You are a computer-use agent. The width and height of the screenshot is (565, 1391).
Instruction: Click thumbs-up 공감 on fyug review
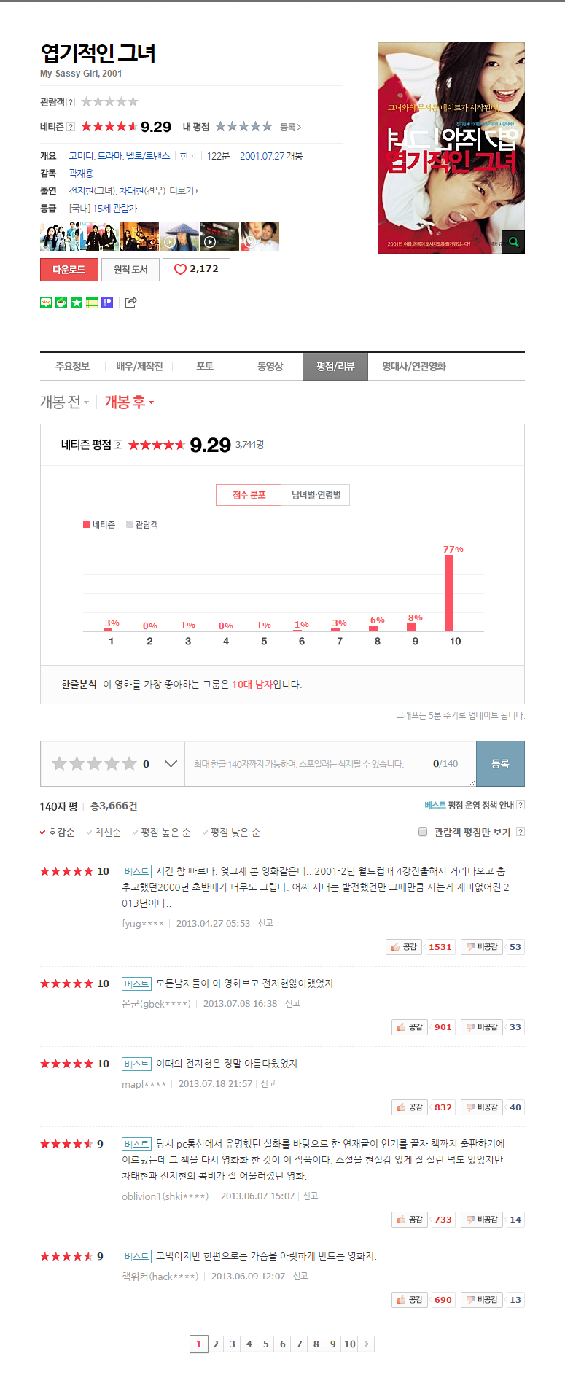(404, 947)
